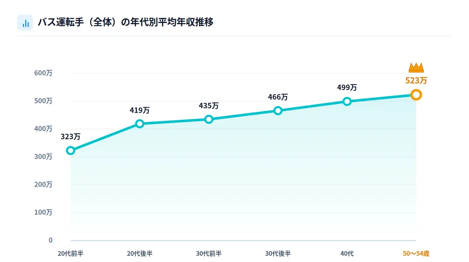Image resolution: width=469 pixels, height=262 pixels.
Task: Click the 466万 value label
Action: click(x=278, y=97)
